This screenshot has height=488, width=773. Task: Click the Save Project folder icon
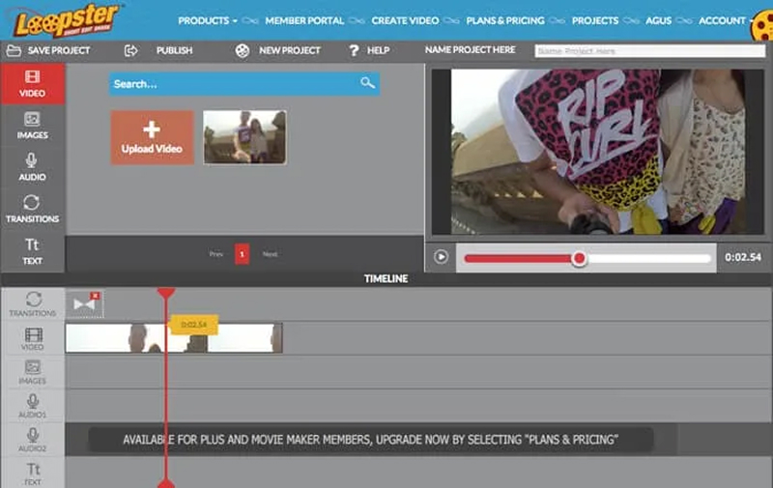tap(14, 51)
